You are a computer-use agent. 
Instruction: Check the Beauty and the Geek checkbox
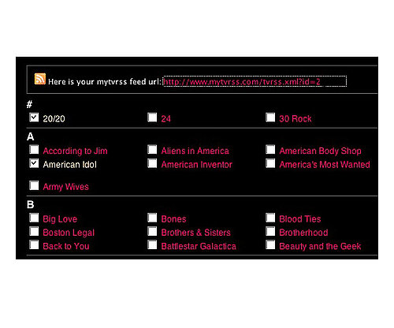270,245
